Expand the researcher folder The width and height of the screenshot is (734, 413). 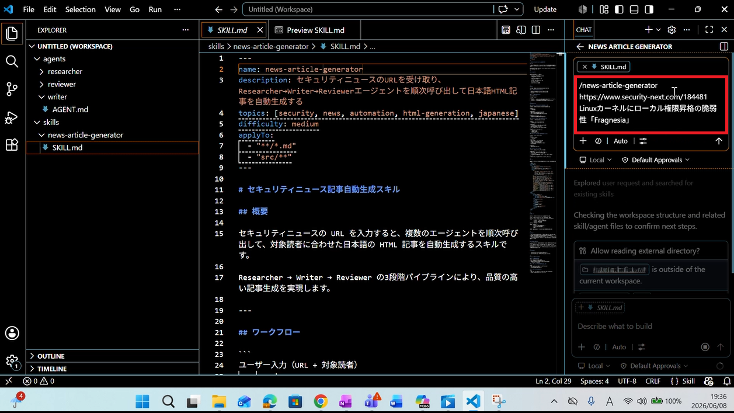pos(65,72)
